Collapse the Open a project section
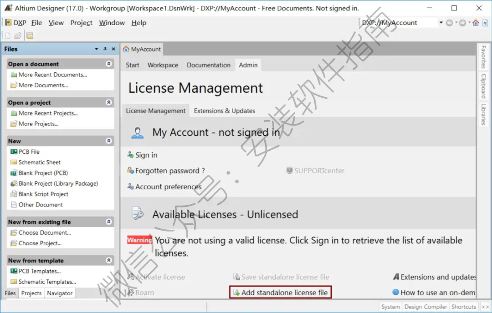 tap(108, 102)
